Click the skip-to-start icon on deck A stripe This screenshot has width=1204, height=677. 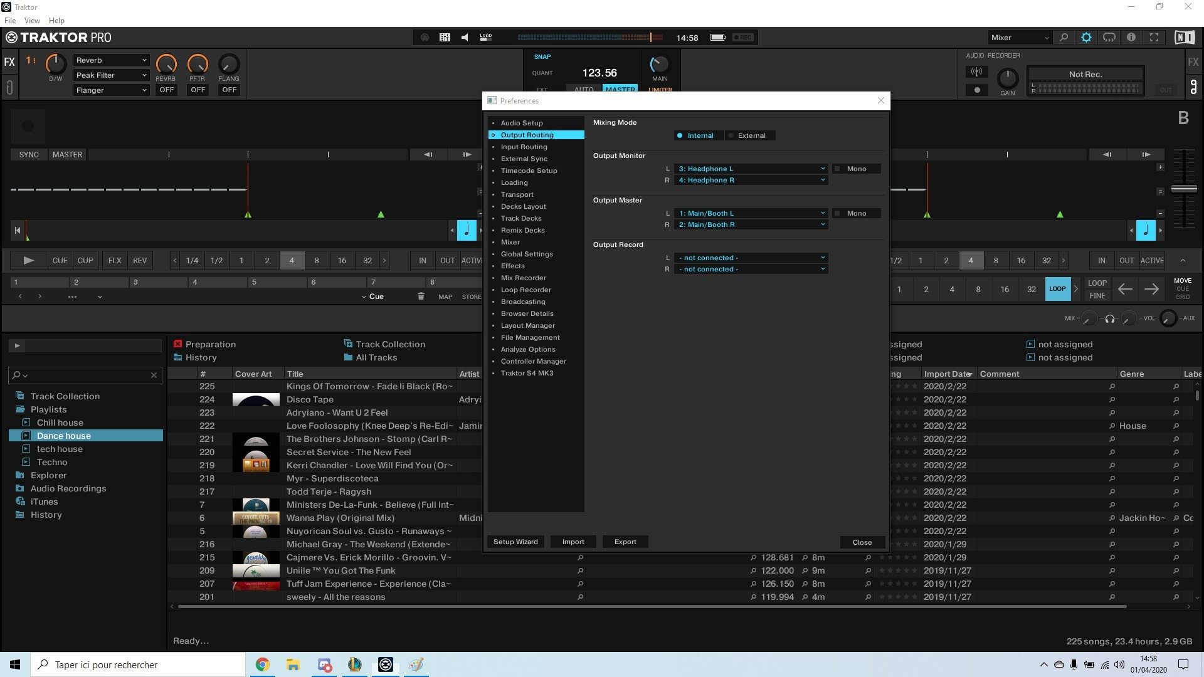[x=17, y=231]
